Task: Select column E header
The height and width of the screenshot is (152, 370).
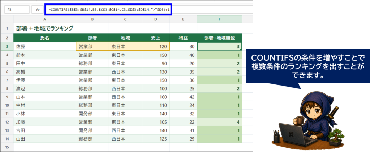Action: (183, 19)
